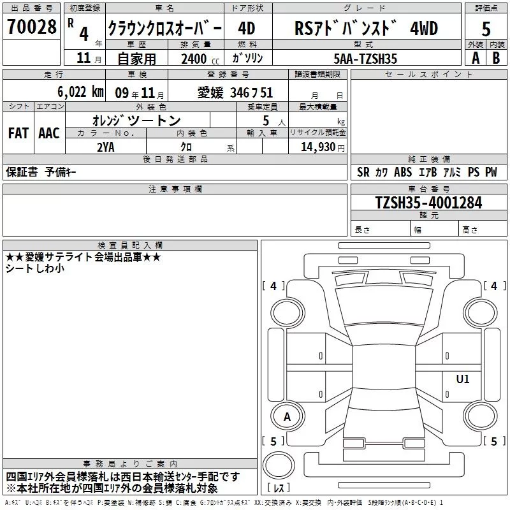Select the rear-right tire rating [5]
510x510 pixels.
(493, 441)
